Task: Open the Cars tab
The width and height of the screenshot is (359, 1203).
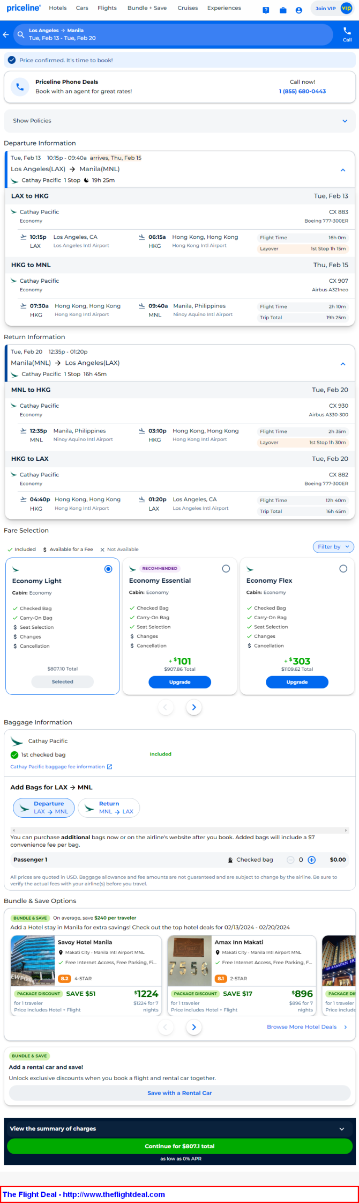Action: [82, 8]
